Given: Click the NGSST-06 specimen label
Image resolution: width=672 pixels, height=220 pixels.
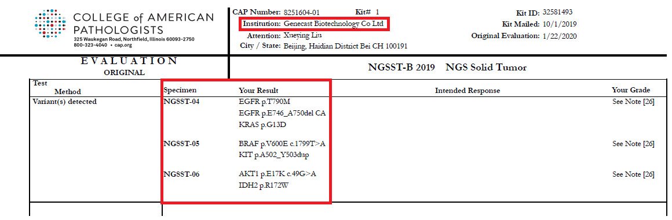Looking at the screenshot, I should [182, 174].
